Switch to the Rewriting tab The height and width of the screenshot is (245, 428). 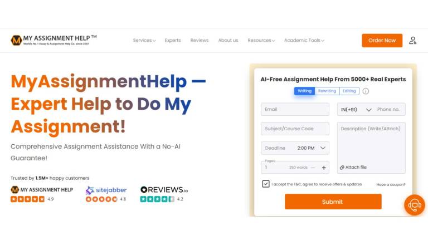[x=327, y=91]
